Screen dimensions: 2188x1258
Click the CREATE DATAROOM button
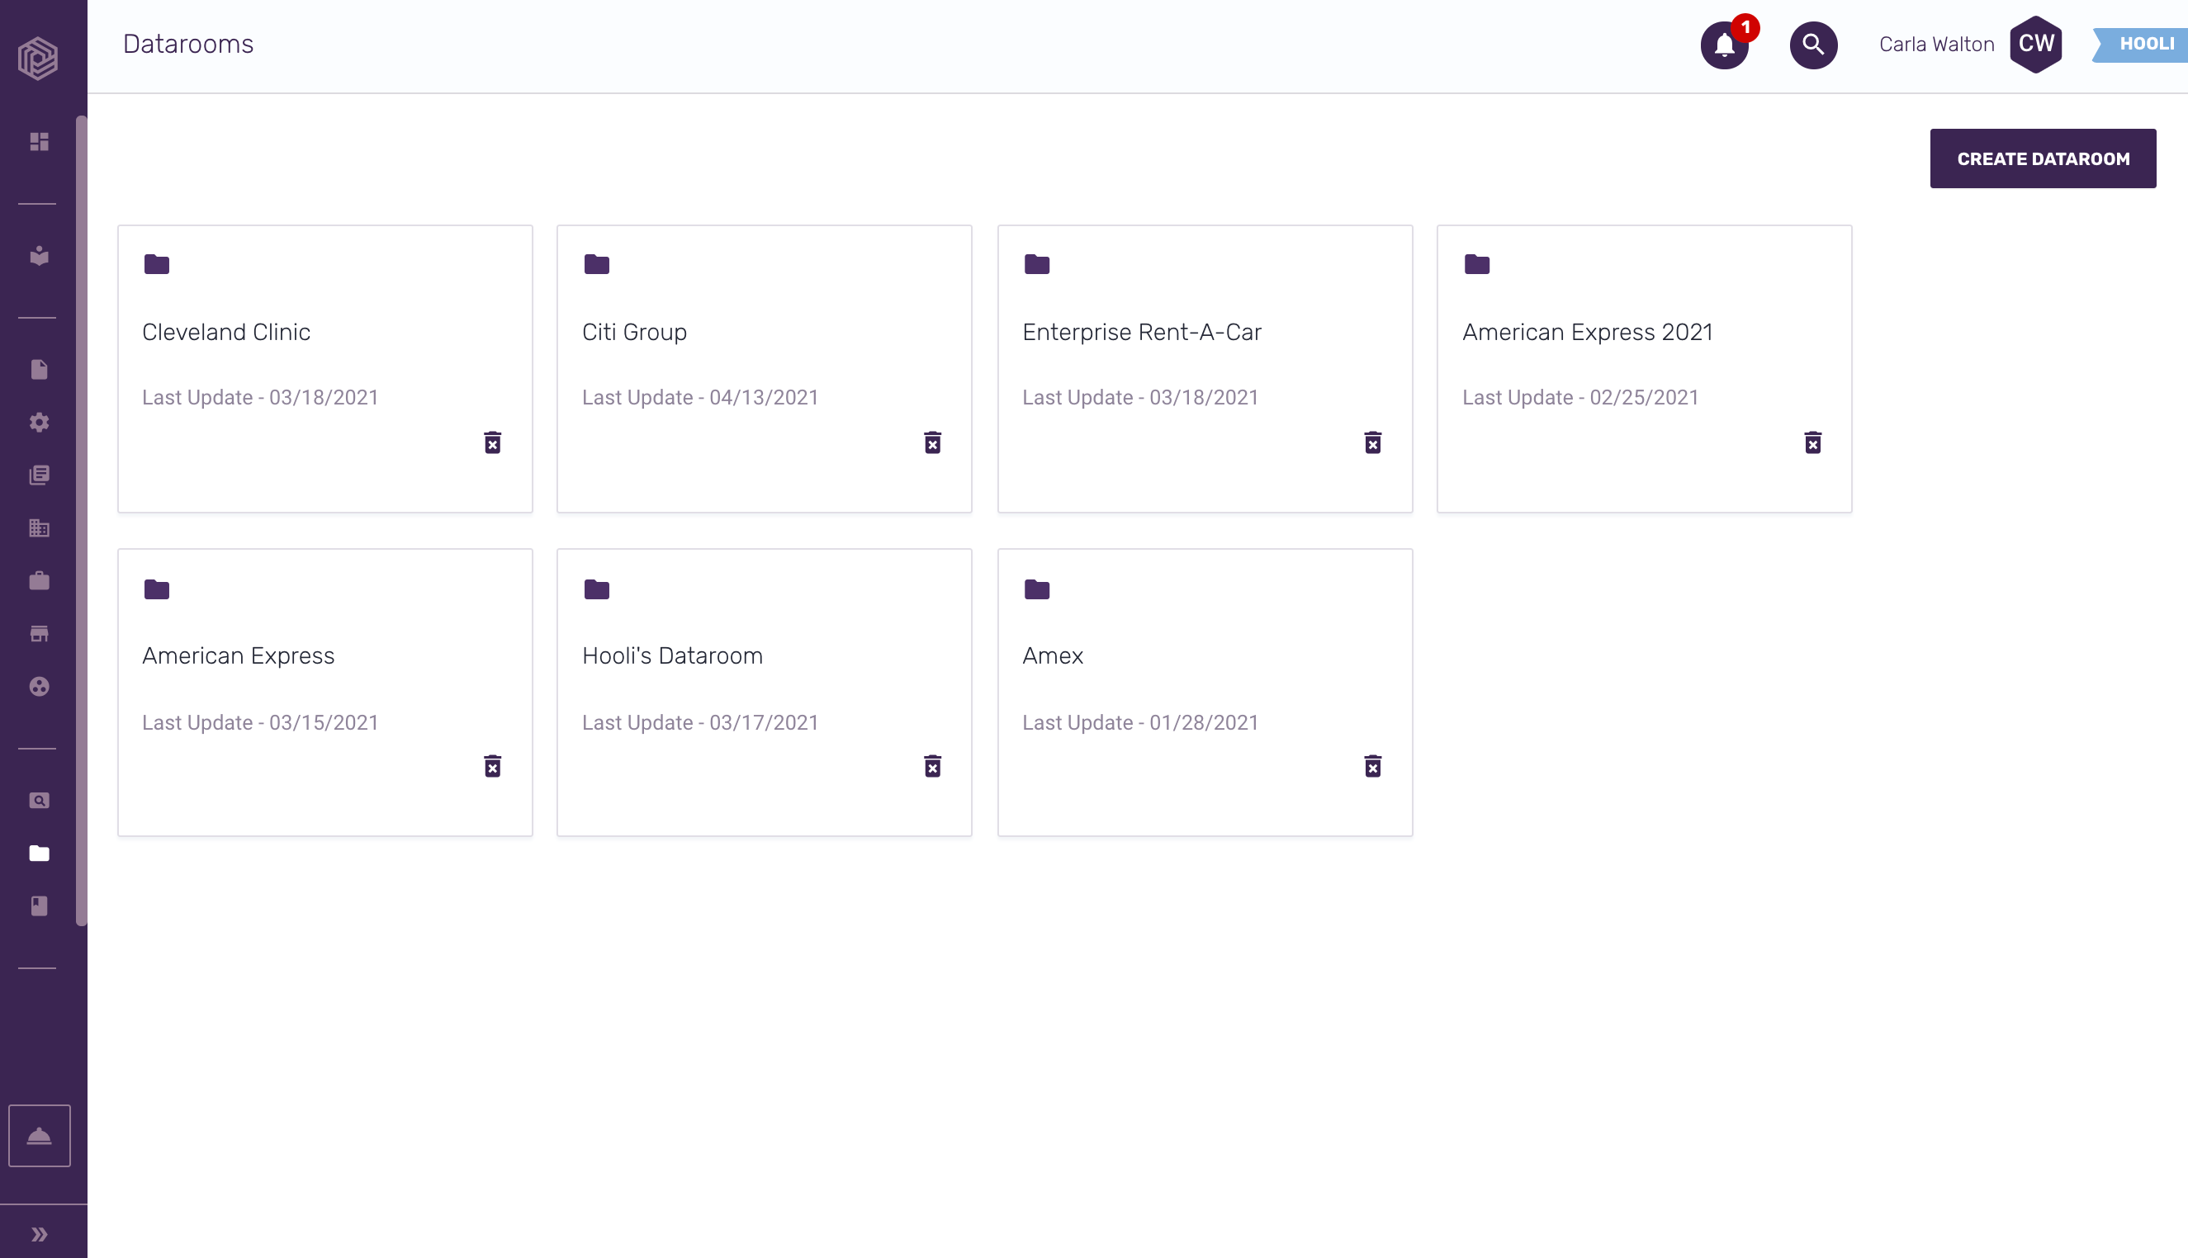2042,159
